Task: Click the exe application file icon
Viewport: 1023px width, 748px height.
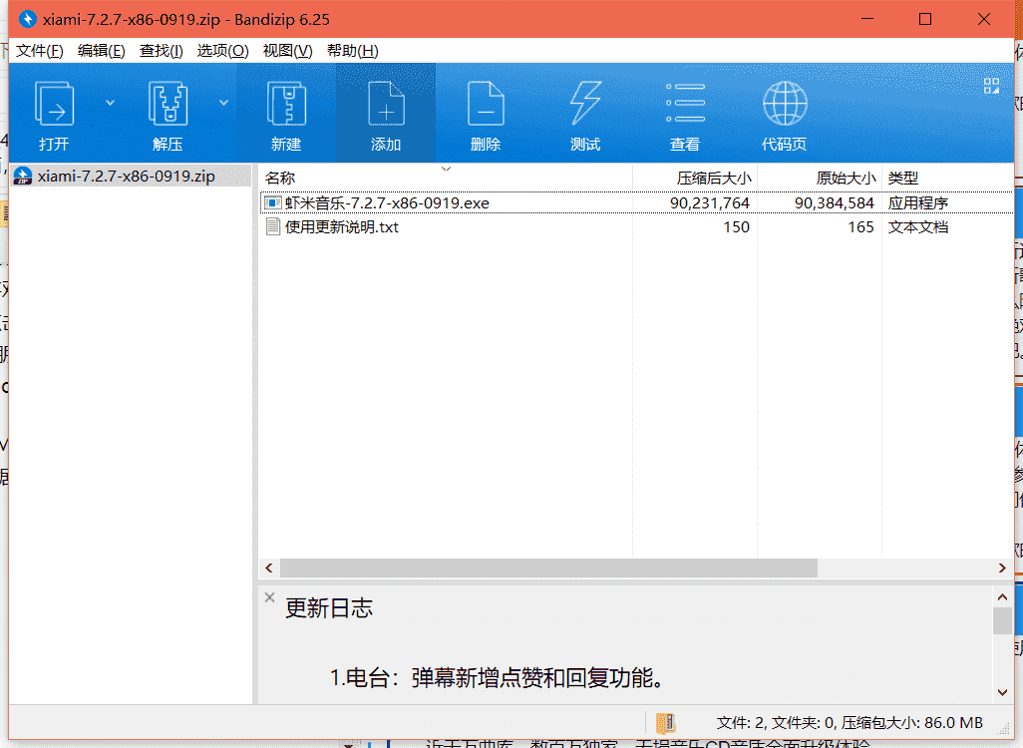Action: tap(273, 203)
